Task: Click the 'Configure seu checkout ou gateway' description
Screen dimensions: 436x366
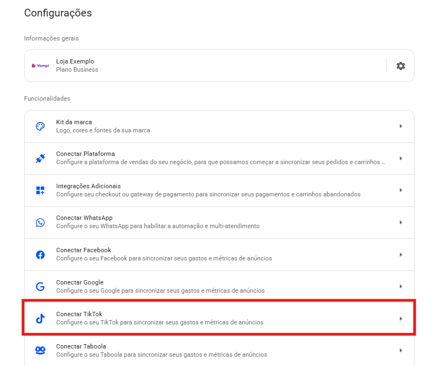Action: click(x=208, y=194)
